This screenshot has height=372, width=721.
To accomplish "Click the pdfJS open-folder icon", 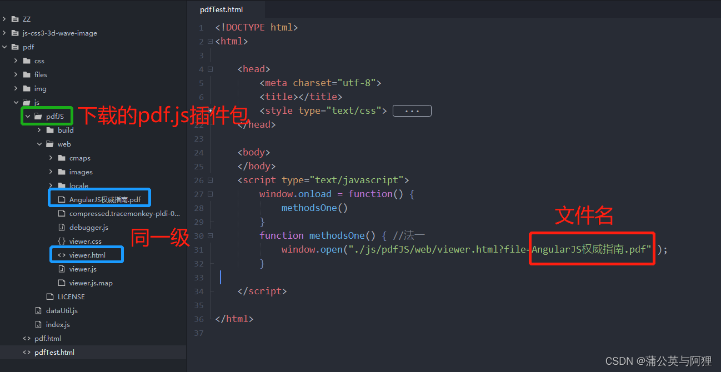I will 38,116.
